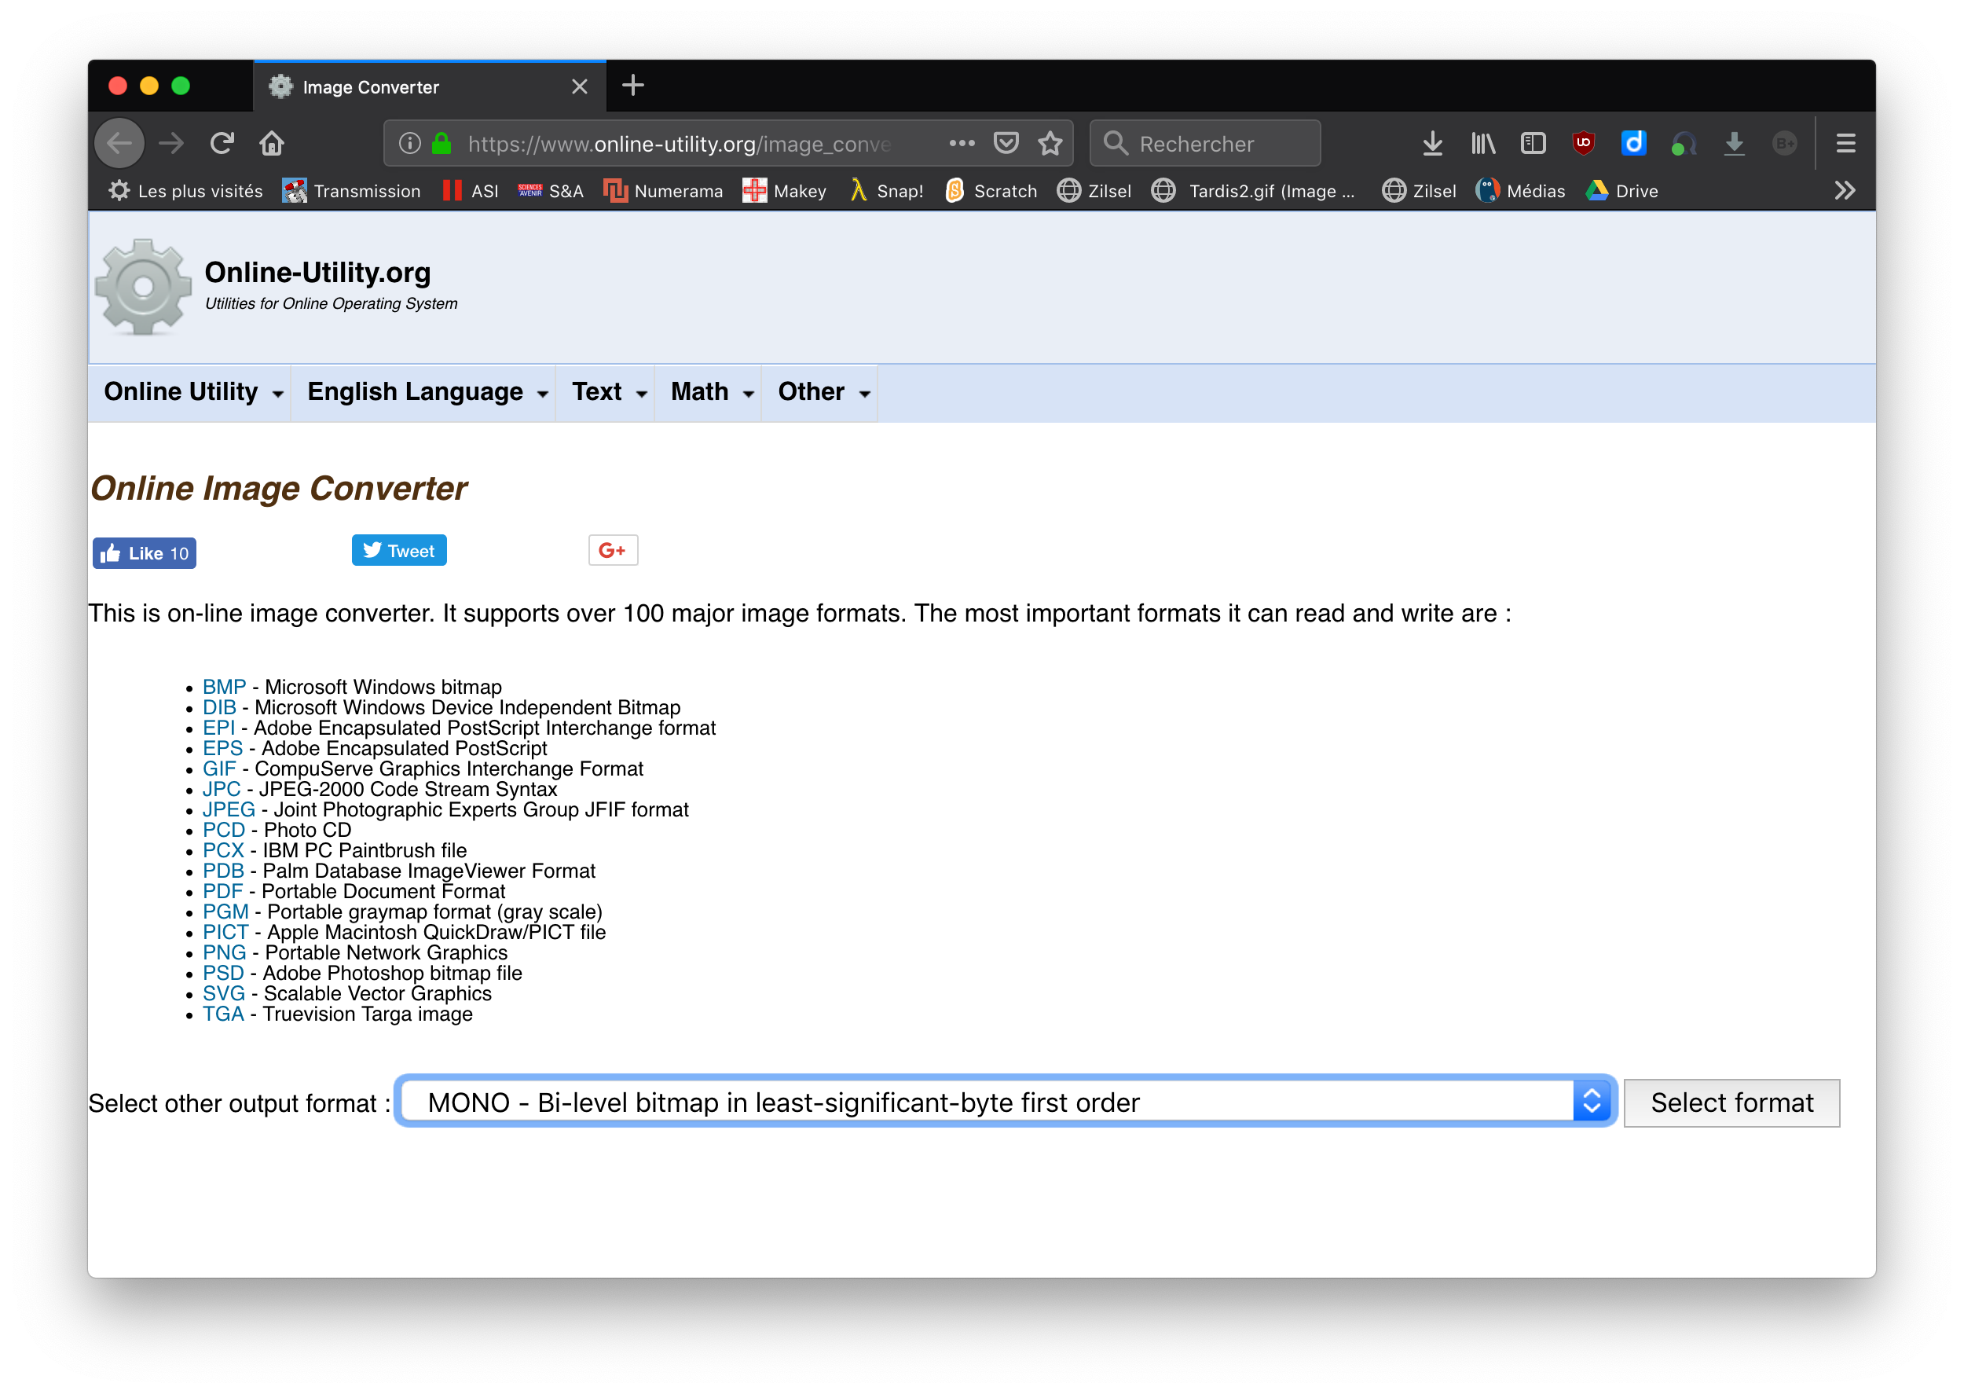Viewport: 1964px width, 1394px height.
Task: Switch to the Image Converter tab
Action: point(429,86)
